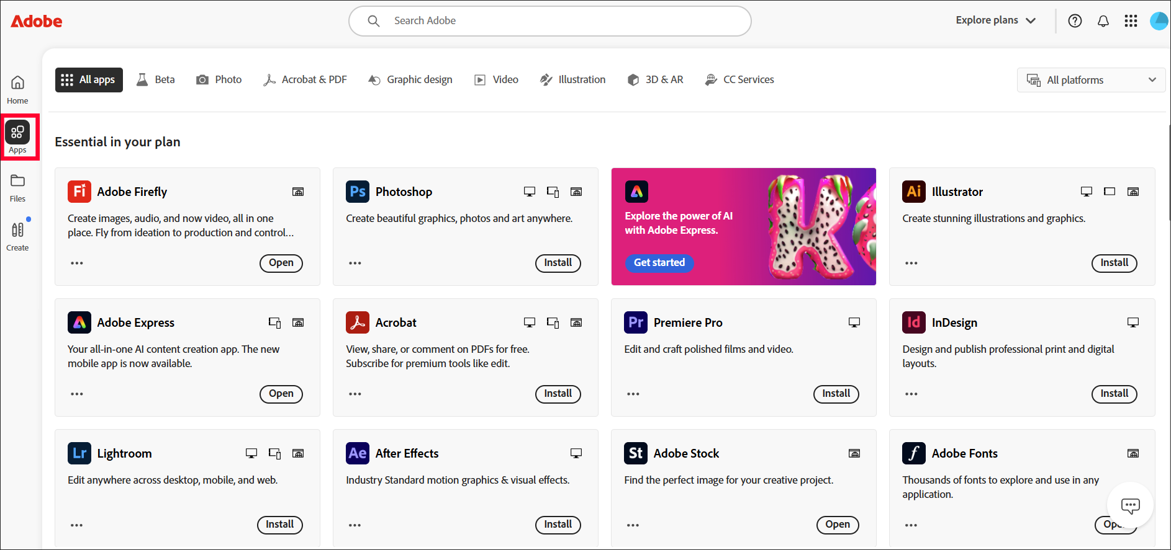This screenshot has height=550, width=1171.
Task: Install After Effects
Action: (x=558, y=525)
